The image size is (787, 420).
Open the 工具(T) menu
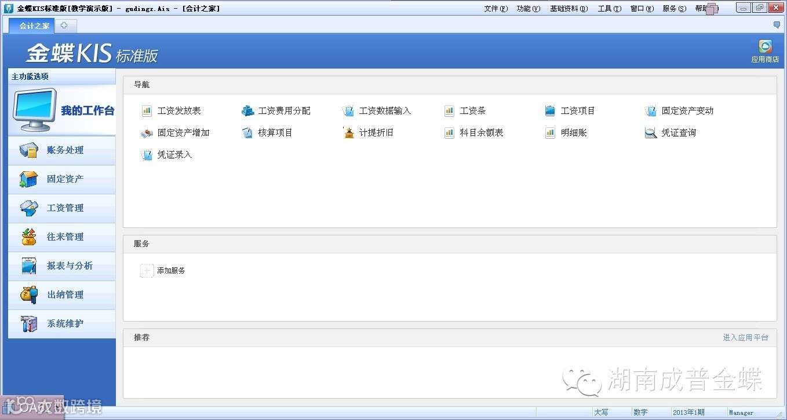point(609,9)
